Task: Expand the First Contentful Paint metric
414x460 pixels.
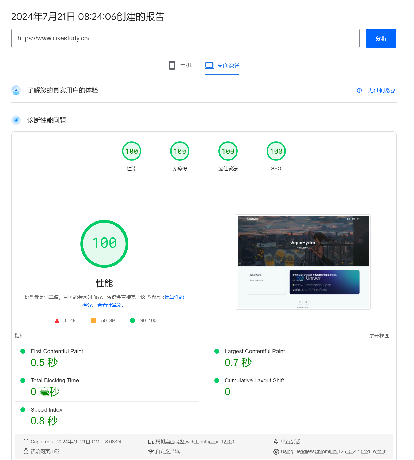Action: pyautogui.click(x=57, y=351)
